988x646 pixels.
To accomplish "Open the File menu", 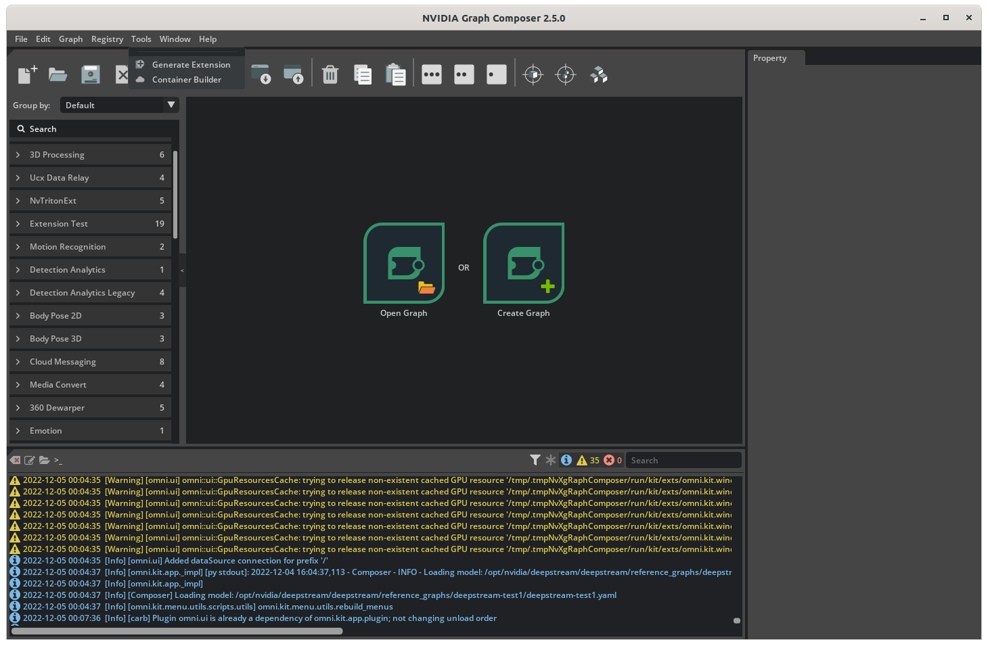I will (x=21, y=39).
